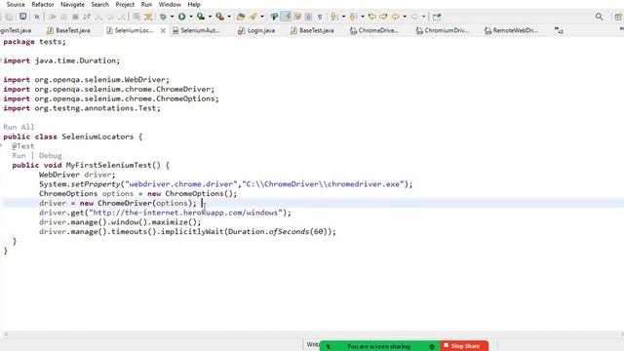Image resolution: width=624 pixels, height=351 pixels.
Task: Click the Skip All Breakpoints icon
Action: point(37,17)
